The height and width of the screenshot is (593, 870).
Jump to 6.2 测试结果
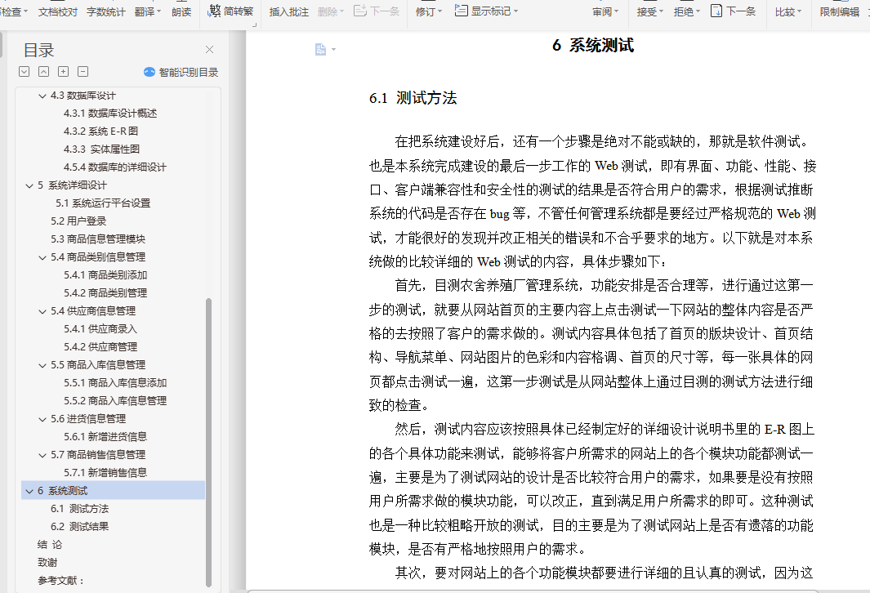(x=79, y=527)
